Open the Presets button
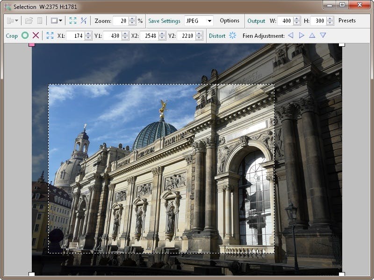This screenshot has height=280, width=374. coord(347,21)
